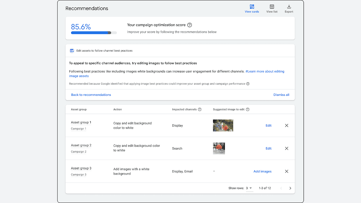Image resolution: width=361 pixels, height=203 pixels.
Task: Open help for campaign optimization score
Action: click(x=190, y=25)
